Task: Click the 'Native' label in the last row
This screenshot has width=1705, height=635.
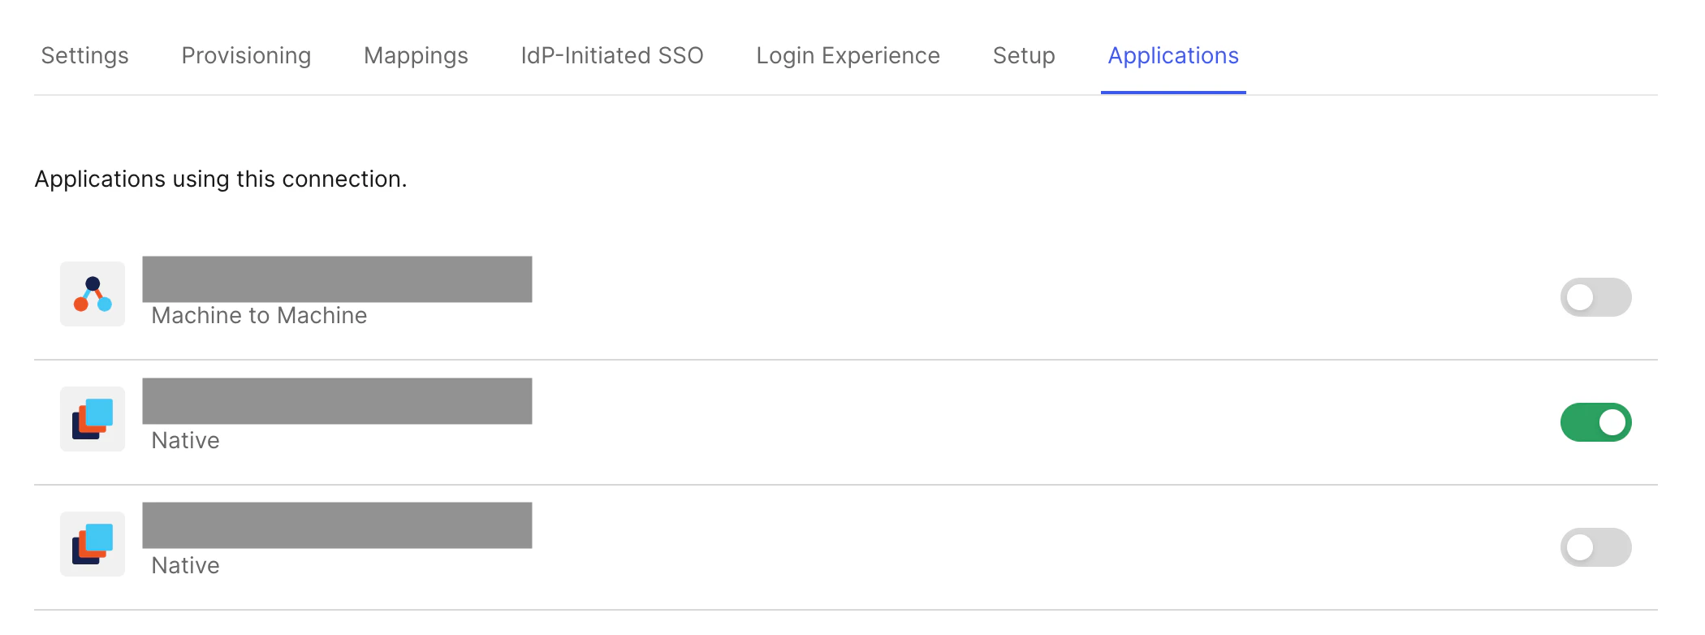Action: coord(185,565)
